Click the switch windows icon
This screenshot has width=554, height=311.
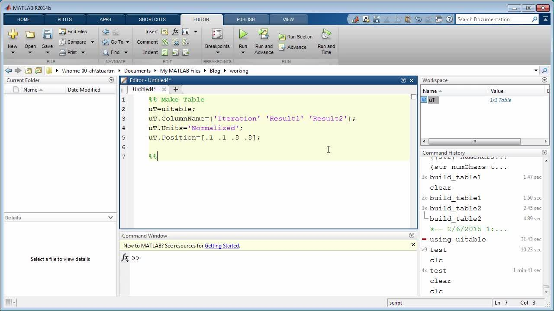point(439,19)
